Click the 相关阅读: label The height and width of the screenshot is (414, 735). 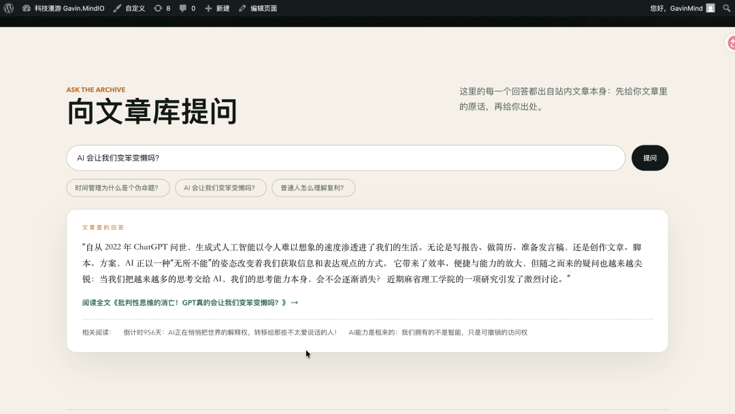pyautogui.click(x=97, y=332)
